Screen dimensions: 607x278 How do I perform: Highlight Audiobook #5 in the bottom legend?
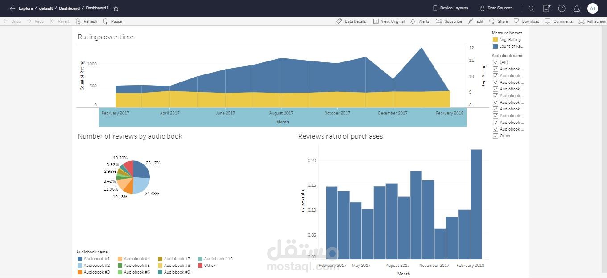click(x=134, y=266)
